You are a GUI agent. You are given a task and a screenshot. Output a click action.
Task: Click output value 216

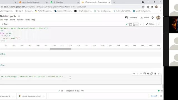70,45
